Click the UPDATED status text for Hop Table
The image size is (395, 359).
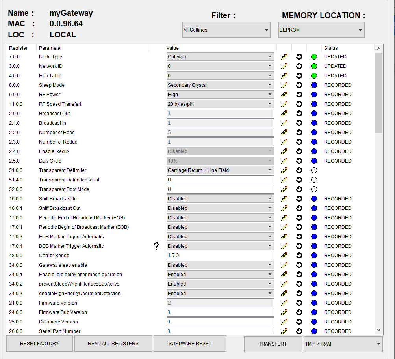coord(335,76)
